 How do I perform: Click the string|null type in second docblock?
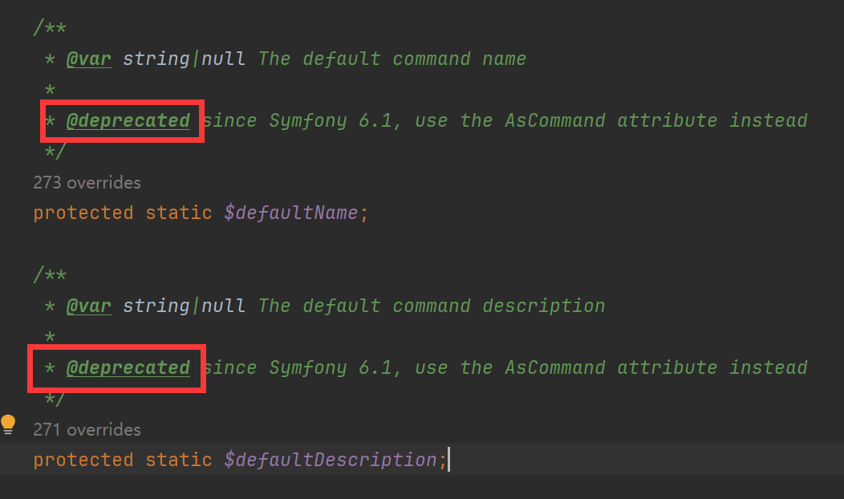(184, 306)
